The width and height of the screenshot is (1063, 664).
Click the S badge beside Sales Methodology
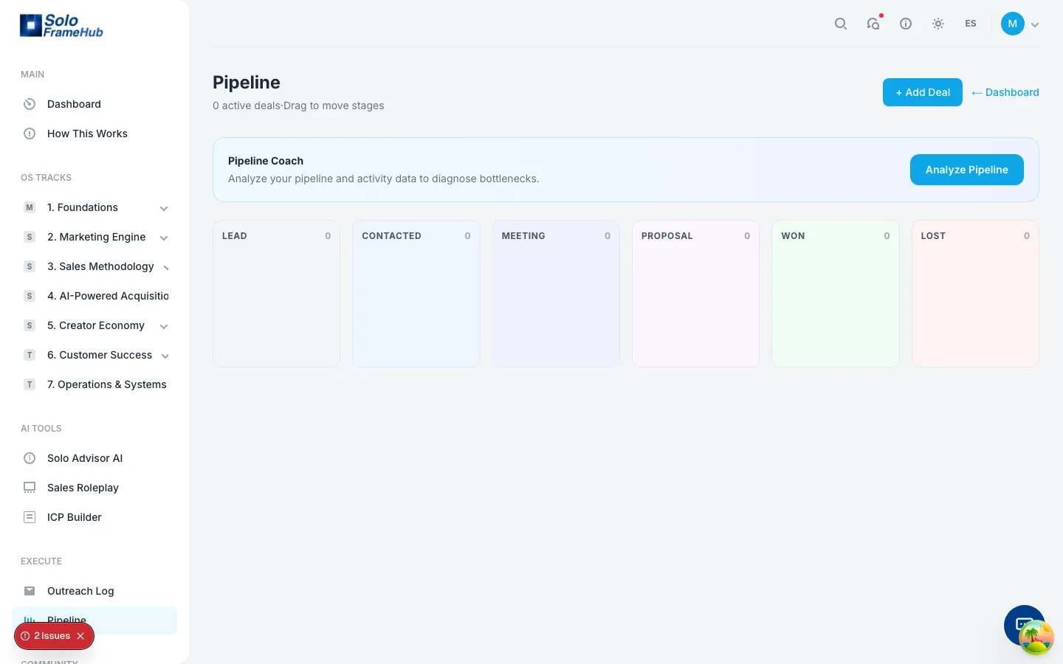pyautogui.click(x=30, y=266)
